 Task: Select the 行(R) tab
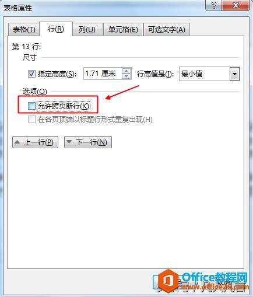click(x=56, y=29)
